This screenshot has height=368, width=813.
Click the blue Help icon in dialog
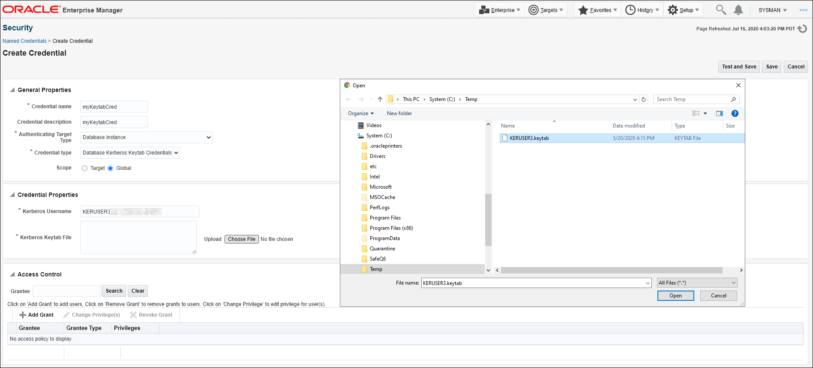pyautogui.click(x=735, y=113)
